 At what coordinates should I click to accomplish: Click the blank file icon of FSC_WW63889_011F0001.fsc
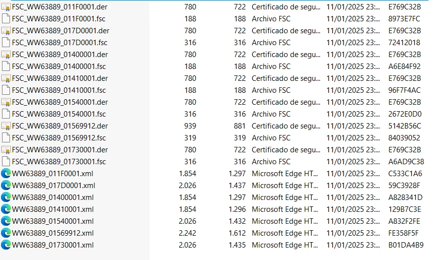point(6,19)
